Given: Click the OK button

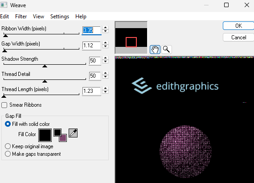Looking at the screenshot, I should coord(238,26).
